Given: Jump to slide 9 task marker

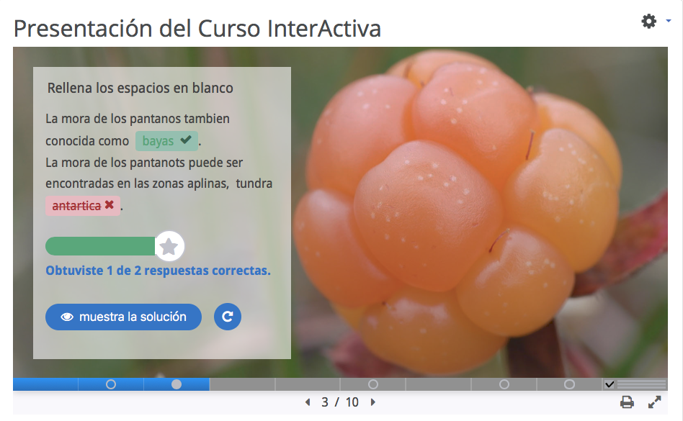Looking at the screenshot, I should pyautogui.click(x=569, y=384).
